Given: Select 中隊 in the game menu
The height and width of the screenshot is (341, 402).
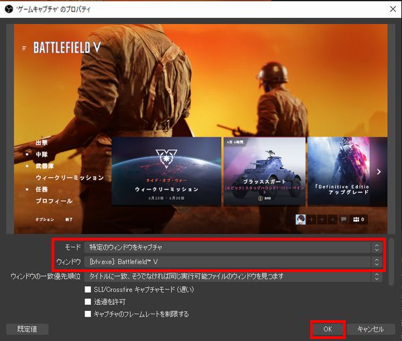Looking at the screenshot, I should [42, 154].
